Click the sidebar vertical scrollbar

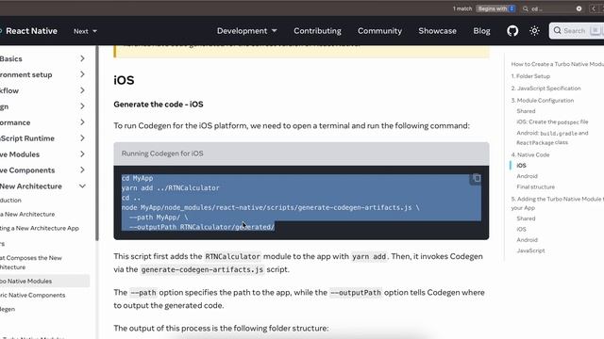click(x=96, y=143)
